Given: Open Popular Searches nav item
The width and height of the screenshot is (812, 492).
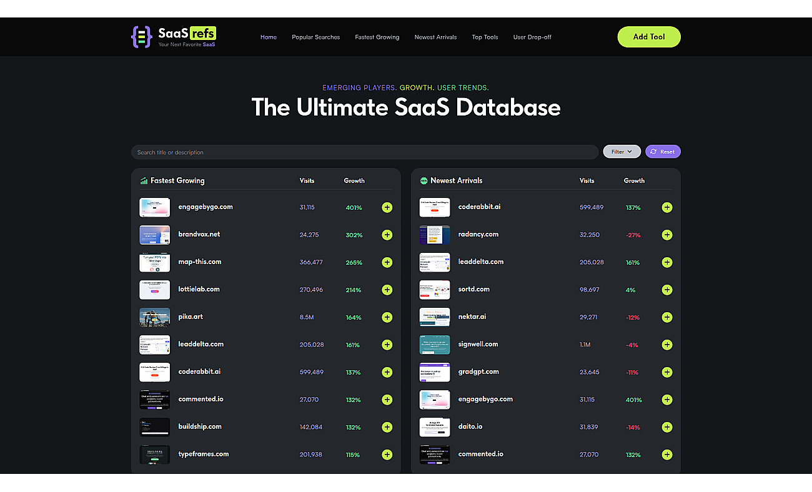Looking at the screenshot, I should (316, 37).
